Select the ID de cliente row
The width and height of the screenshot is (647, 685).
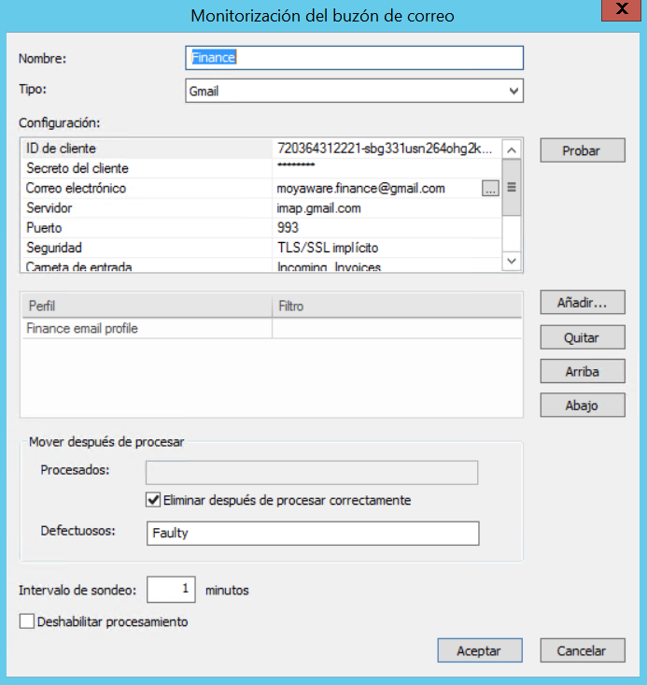click(x=260, y=149)
